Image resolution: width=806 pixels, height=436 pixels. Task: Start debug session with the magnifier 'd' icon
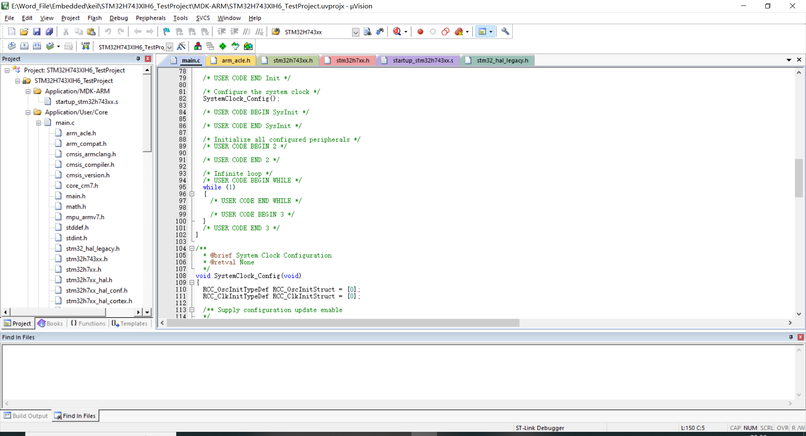coord(397,31)
